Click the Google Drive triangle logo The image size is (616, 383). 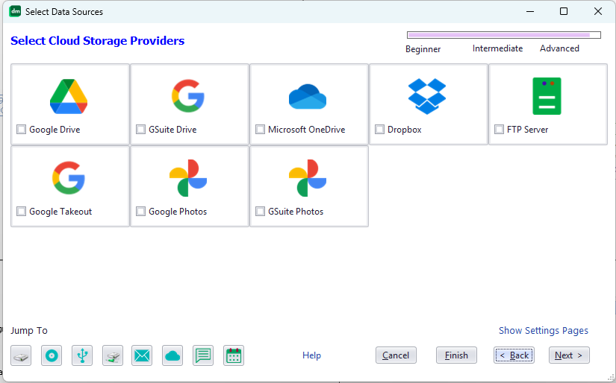(69, 96)
